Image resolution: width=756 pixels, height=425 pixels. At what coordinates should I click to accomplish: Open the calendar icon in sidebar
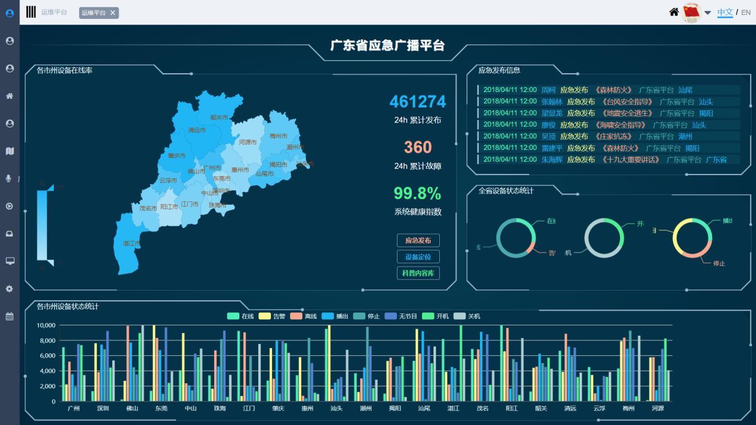click(10, 316)
